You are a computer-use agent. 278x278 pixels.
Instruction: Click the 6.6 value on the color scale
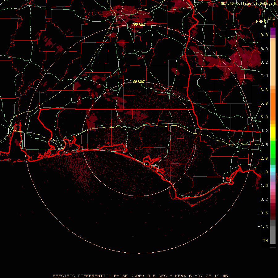pos(264,90)
